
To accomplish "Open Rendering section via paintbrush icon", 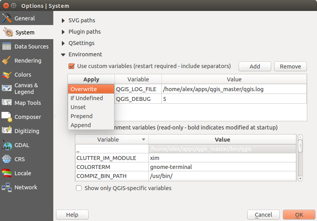I will point(7,61).
